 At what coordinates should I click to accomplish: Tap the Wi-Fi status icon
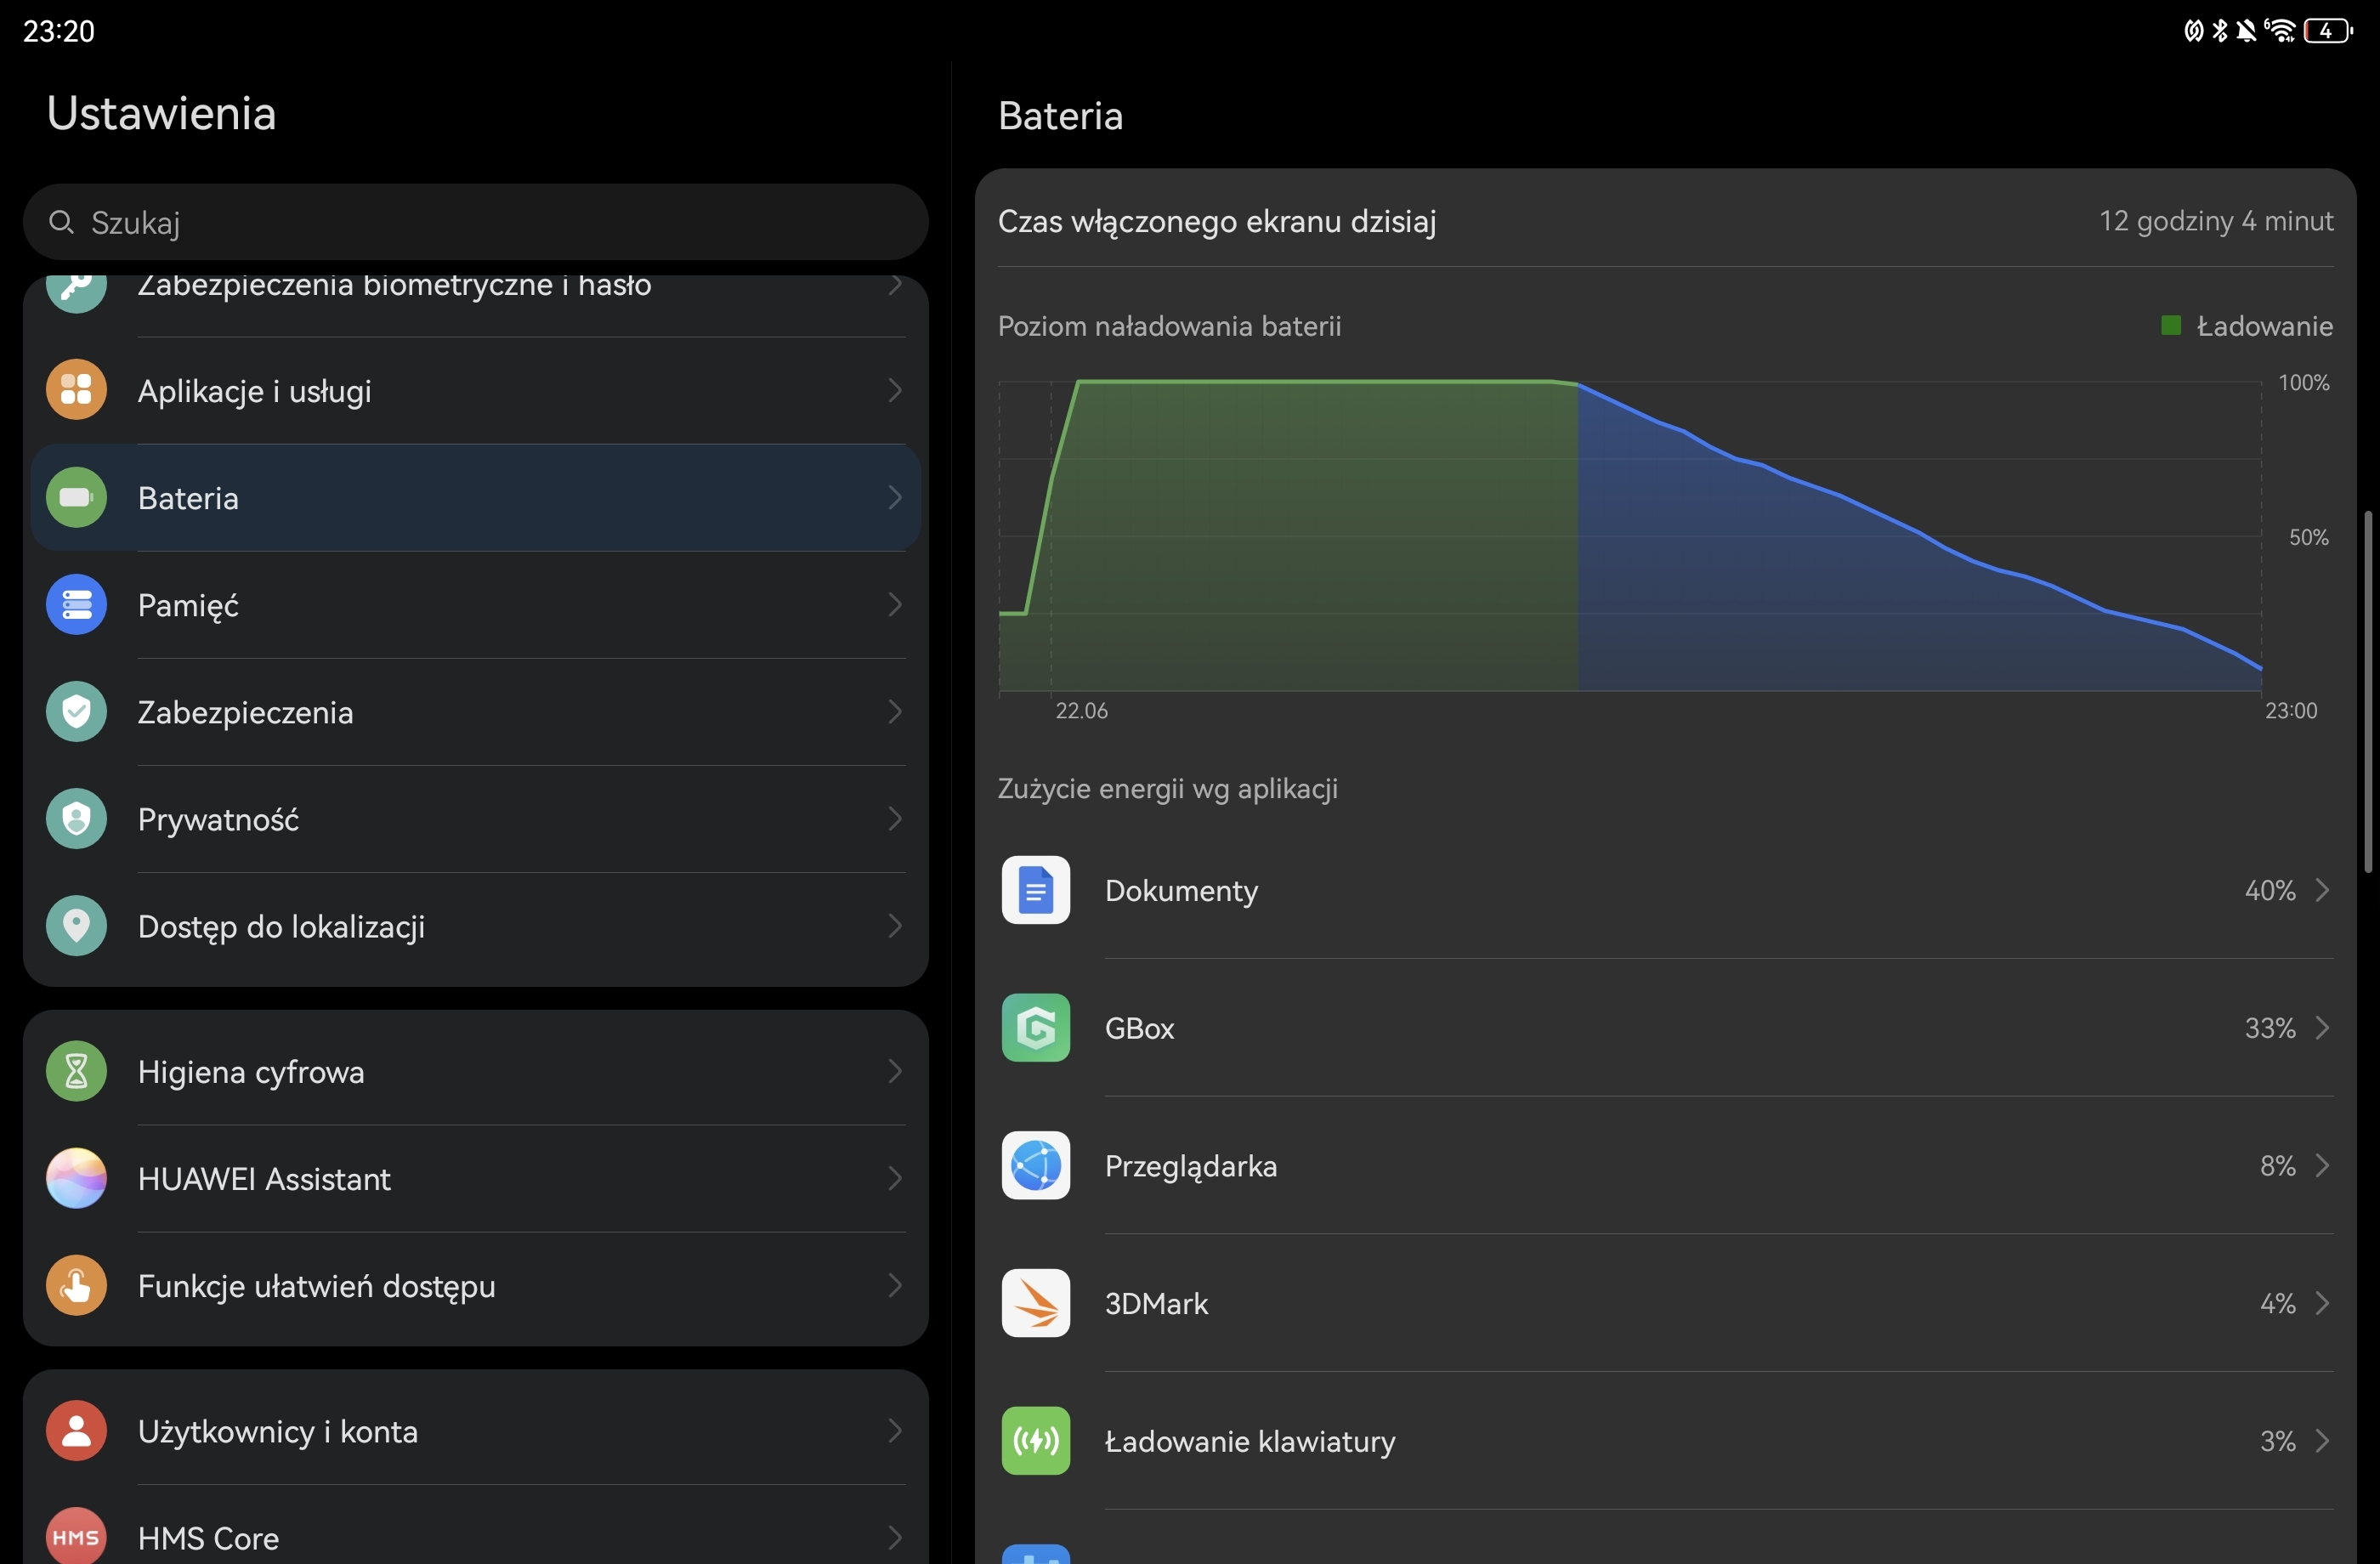point(2281,31)
